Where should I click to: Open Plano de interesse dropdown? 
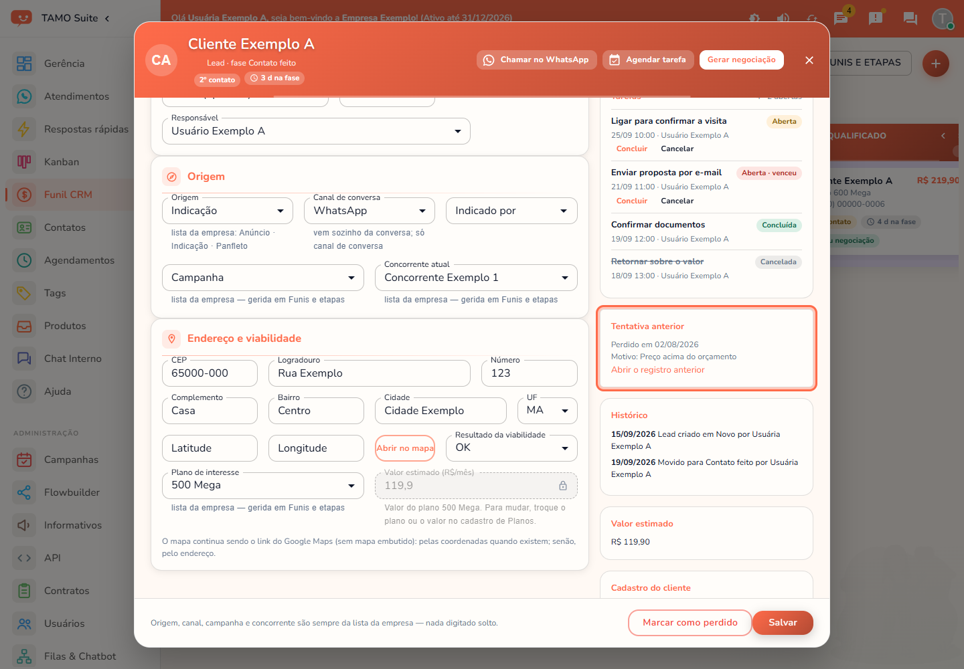click(263, 486)
